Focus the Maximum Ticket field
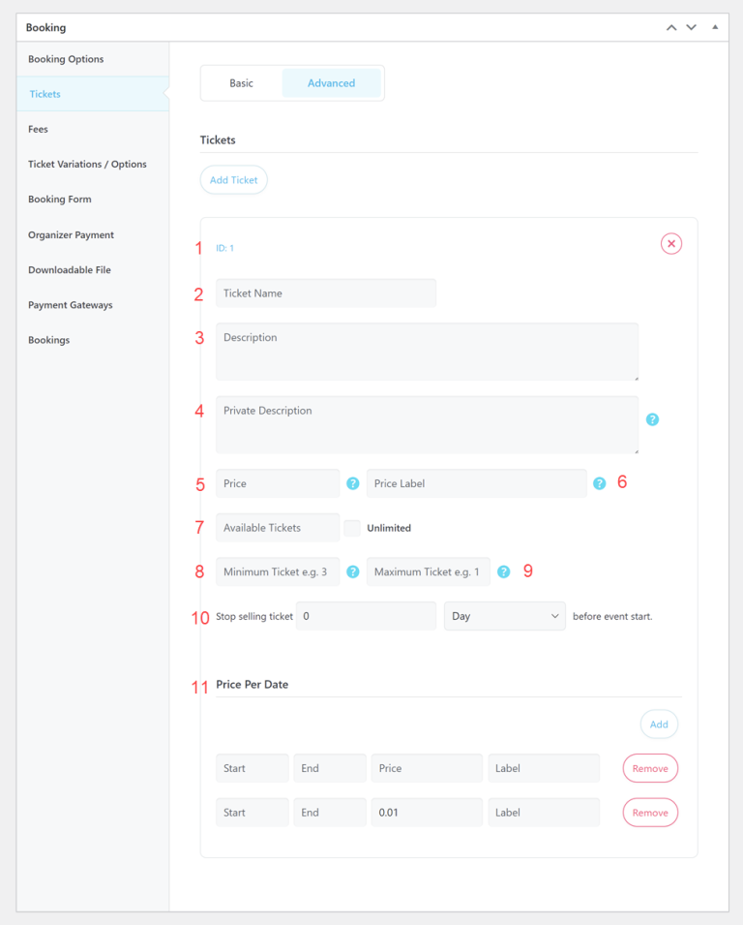Image resolution: width=743 pixels, height=925 pixels. [x=429, y=571]
